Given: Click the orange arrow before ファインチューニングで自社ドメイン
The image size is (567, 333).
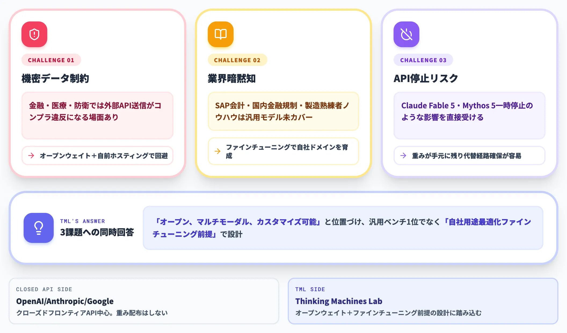Looking at the screenshot, I should coord(217,151).
